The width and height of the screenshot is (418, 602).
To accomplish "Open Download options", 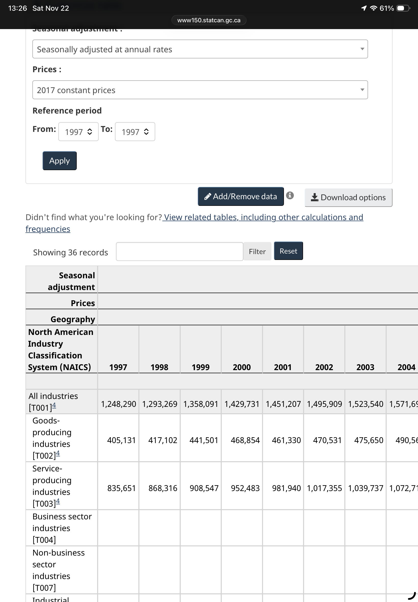I will tap(348, 198).
